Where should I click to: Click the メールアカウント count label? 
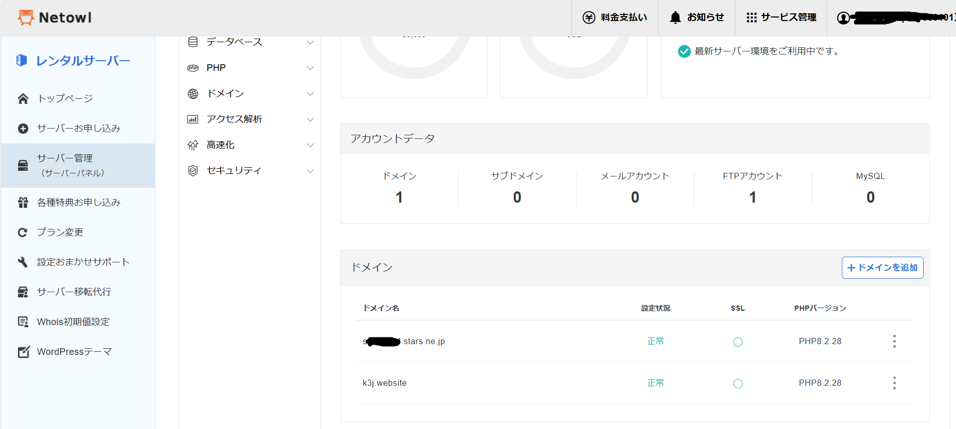pyautogui.click(x=635, y=176)
